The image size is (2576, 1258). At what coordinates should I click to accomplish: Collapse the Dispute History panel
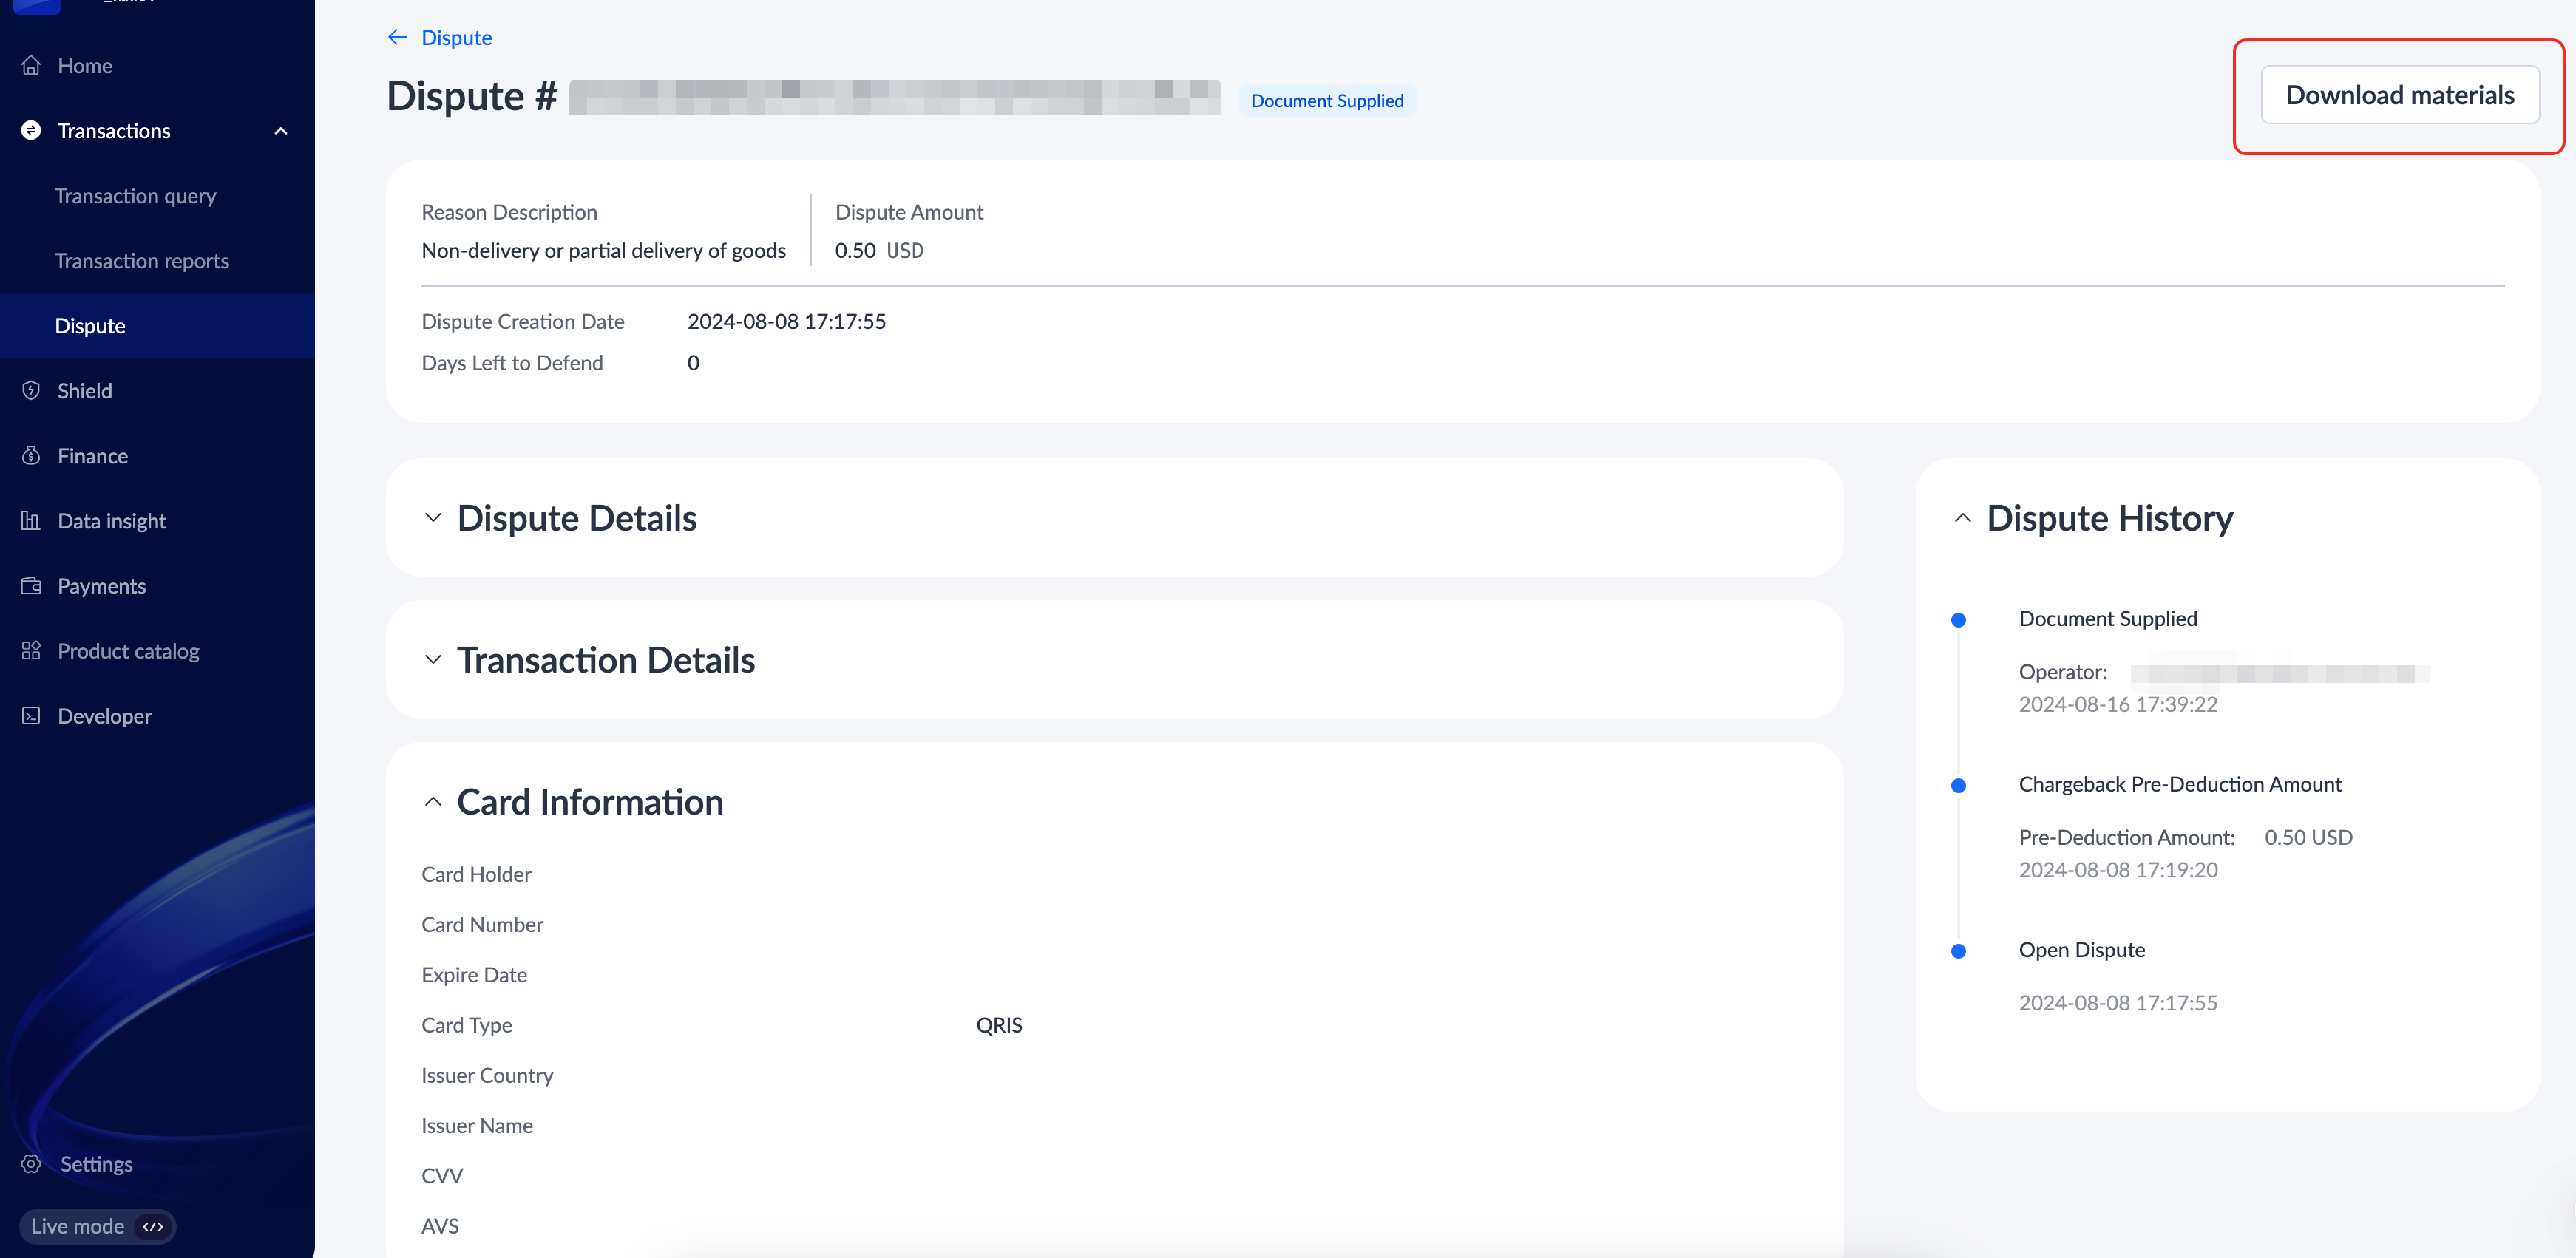tap(1962, 518)
